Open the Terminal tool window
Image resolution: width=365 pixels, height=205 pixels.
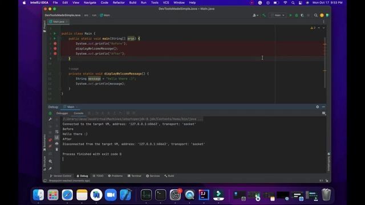click(x=135, y=176)
